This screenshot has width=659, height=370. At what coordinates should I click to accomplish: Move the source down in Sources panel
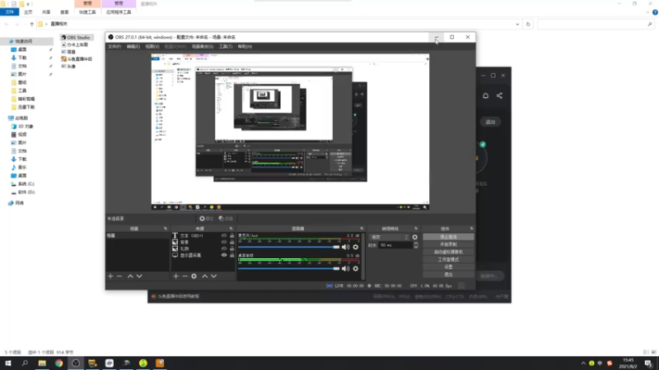point(213,276)
